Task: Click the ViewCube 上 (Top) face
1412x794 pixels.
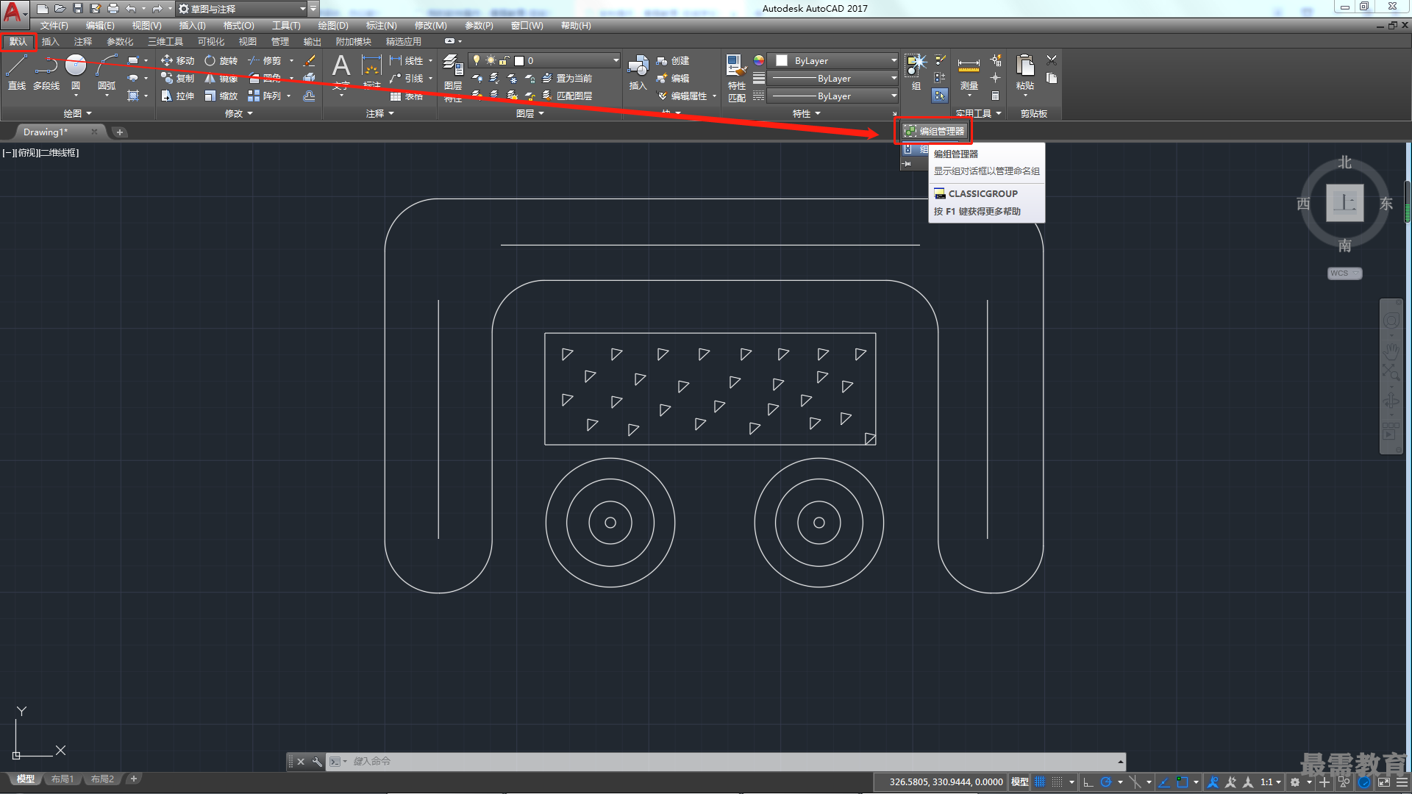Action: 1344,203
